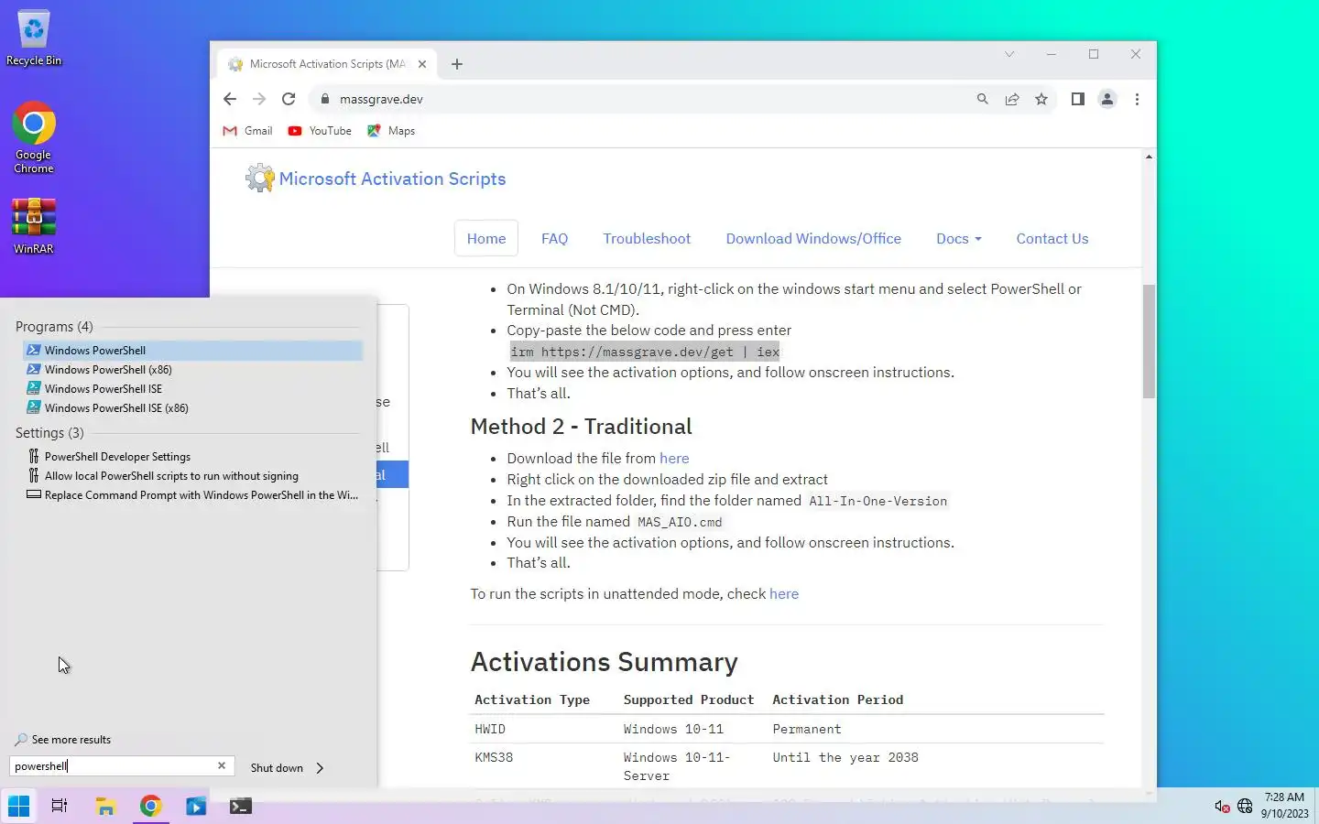This screenshot has width=1319, height=824.
Task: Open the clock showing 7:28 AM
Action: (x=1284, y=806)
